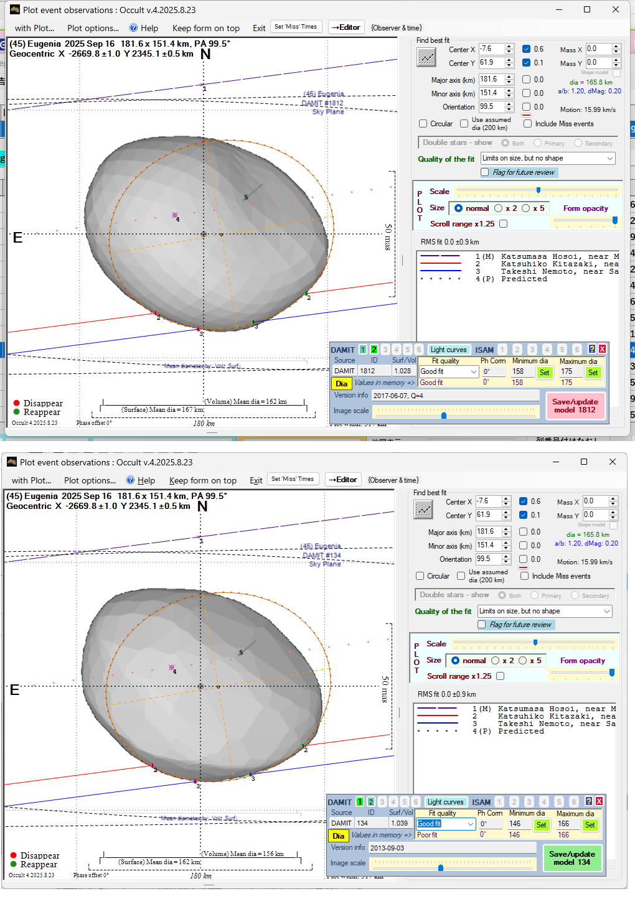Viewport: 635px width, 899px height.
Task: Open 'Plot options...' menu in lower window
Action: [x=90, y=480]
